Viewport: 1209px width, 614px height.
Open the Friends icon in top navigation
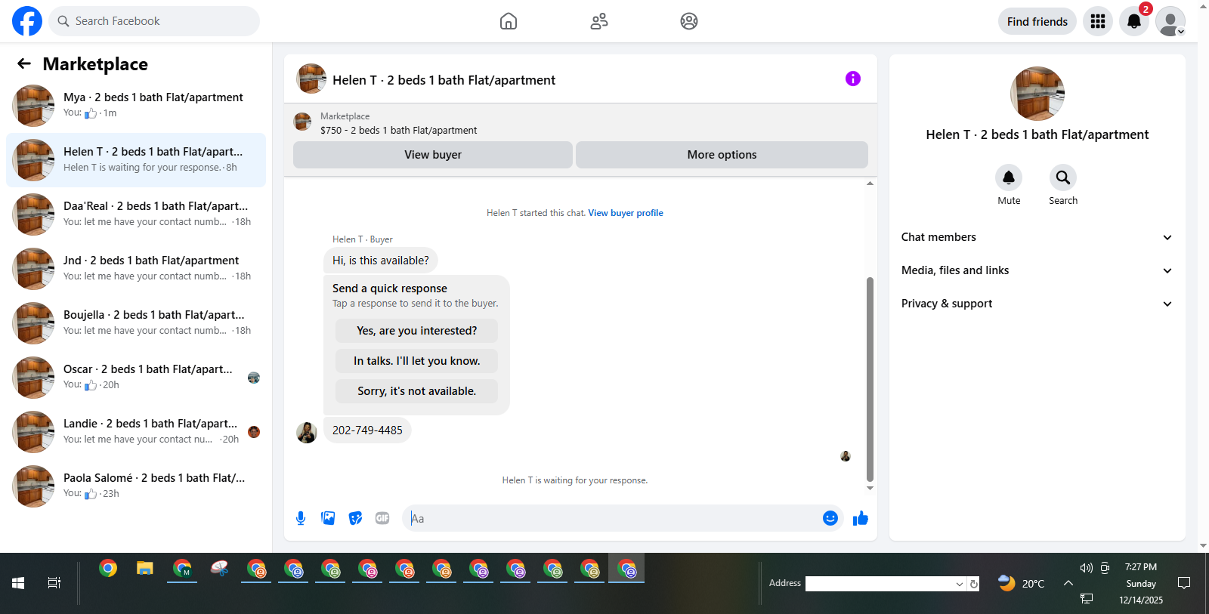click(x=599, y=21)
